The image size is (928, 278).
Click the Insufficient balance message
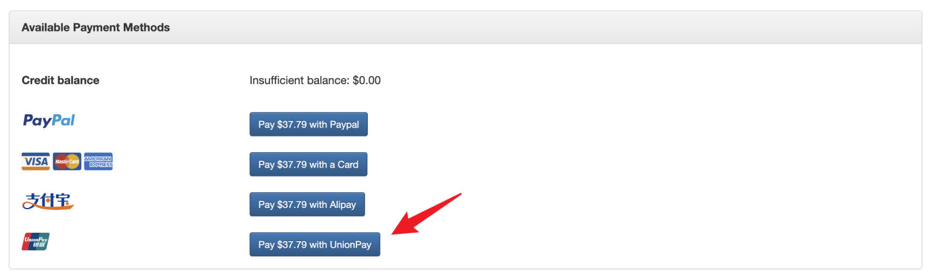coord(315,80)
